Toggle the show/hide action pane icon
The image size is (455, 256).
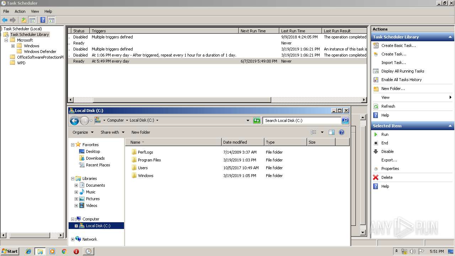[x=51, y=20]
